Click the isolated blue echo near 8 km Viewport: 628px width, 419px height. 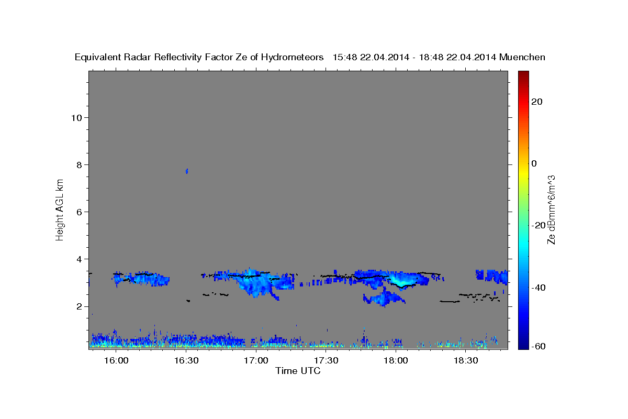187,171
